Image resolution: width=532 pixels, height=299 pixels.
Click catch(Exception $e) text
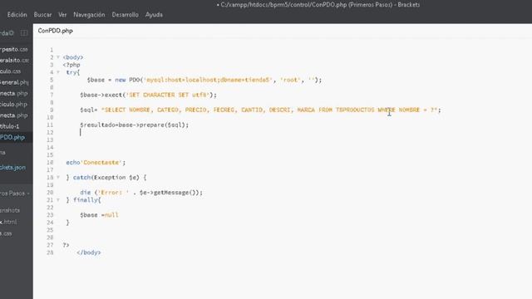pos(106,177)
